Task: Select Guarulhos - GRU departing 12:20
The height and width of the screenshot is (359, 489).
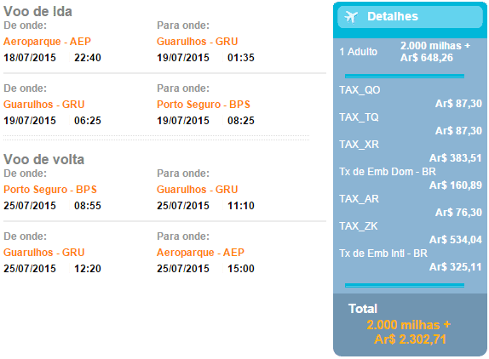Action: coord(44,252)
